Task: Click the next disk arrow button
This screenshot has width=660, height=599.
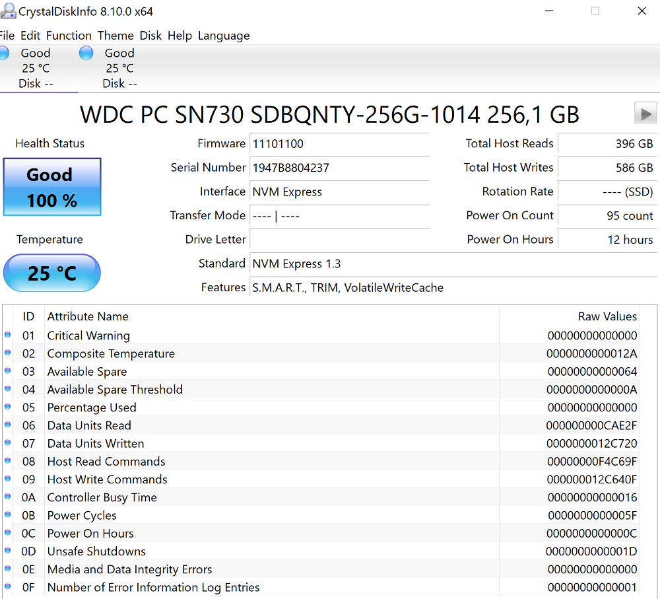Action: coord(645,113)
